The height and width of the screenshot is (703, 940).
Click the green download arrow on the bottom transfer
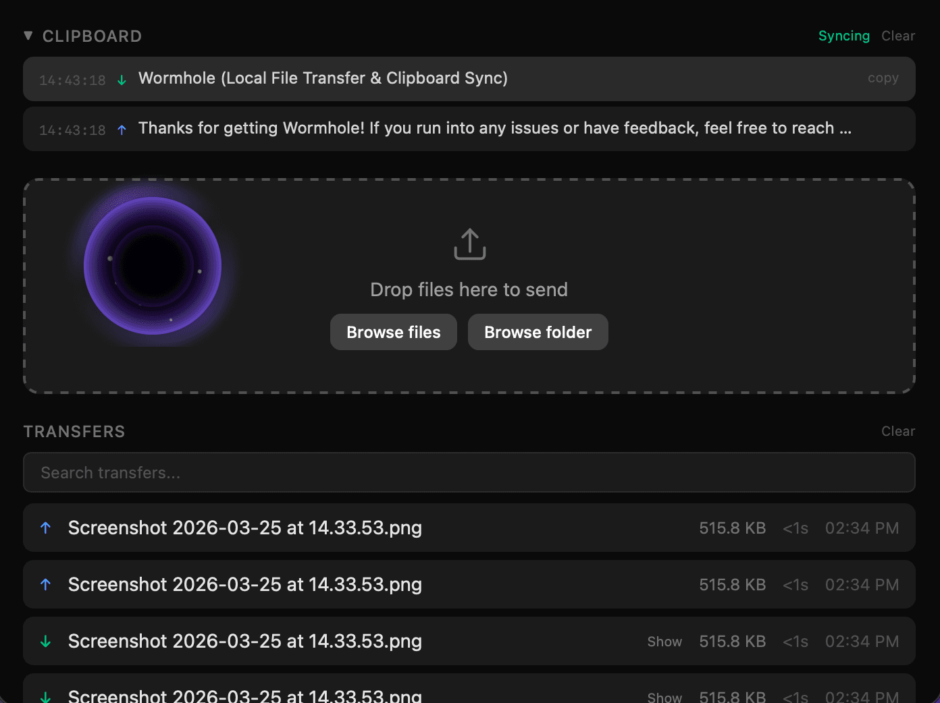(45, 695)
